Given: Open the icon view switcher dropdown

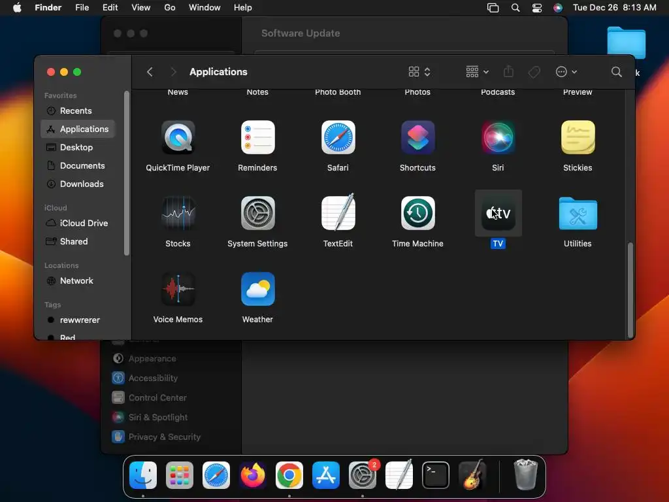Looking at the screenshot, I should coord(419,72).
